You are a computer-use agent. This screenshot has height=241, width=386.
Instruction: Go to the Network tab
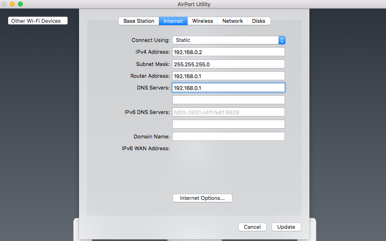[x=232, y=21]
